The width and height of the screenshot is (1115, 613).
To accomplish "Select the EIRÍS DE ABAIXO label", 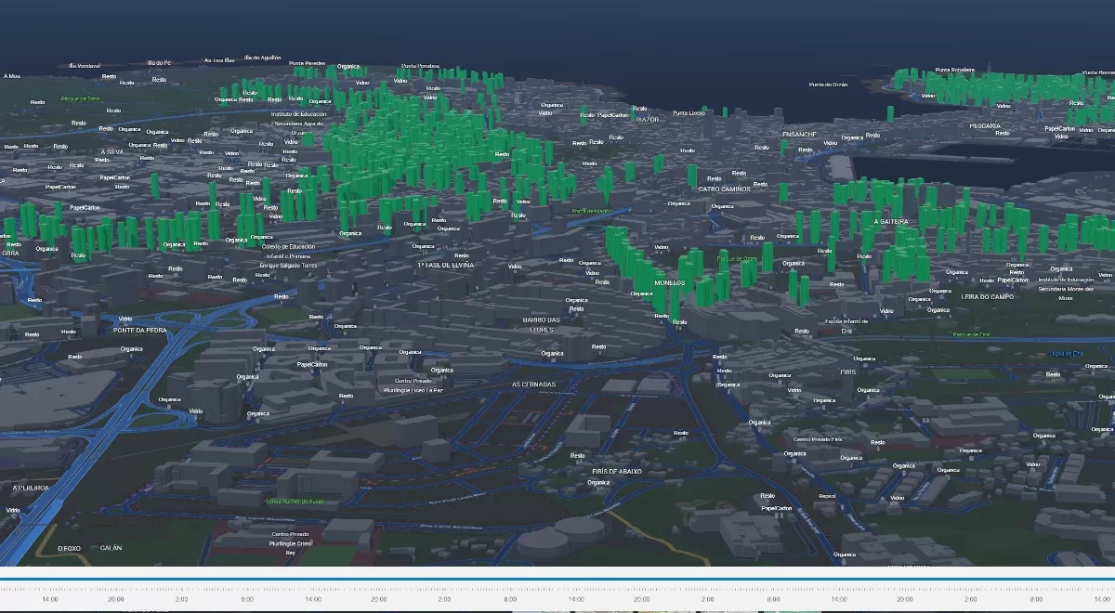I will click(618, 472).
